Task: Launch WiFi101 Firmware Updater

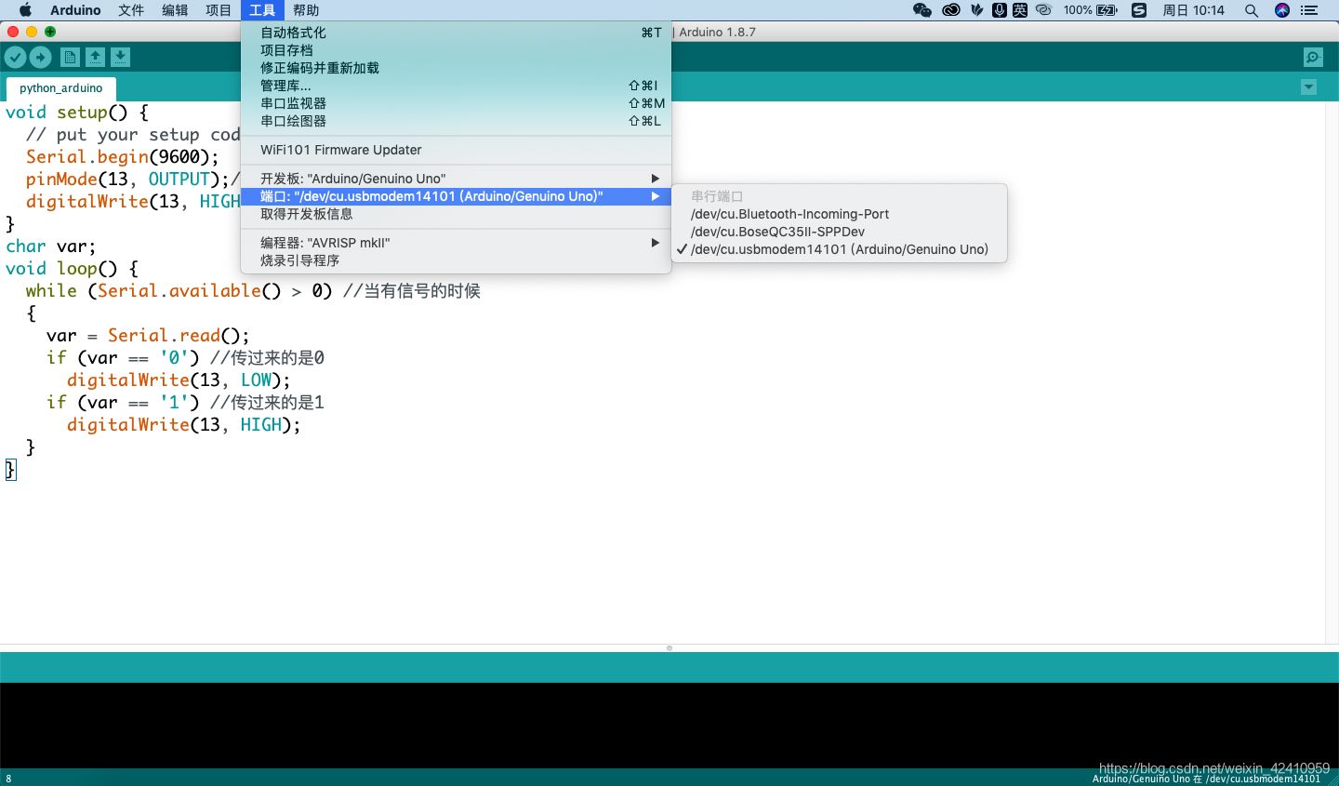Action: coord(456,150)
